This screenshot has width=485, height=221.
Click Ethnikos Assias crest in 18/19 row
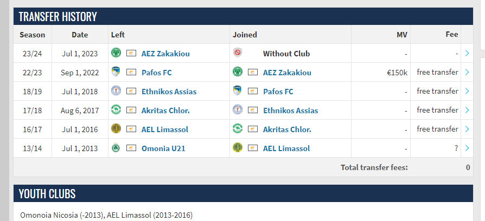[116, 91]
